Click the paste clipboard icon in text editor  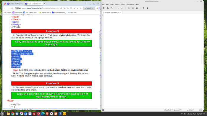(x=137, y=8)
